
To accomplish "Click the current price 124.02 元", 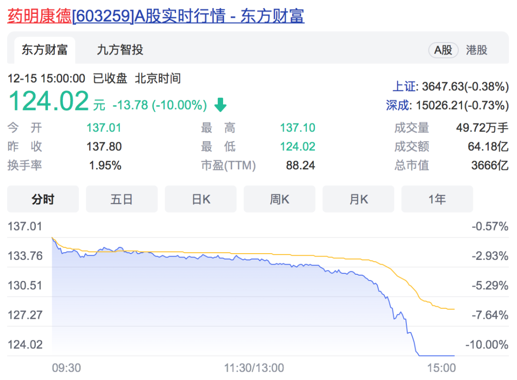I will pyautogui.click(x=56, y=101).
